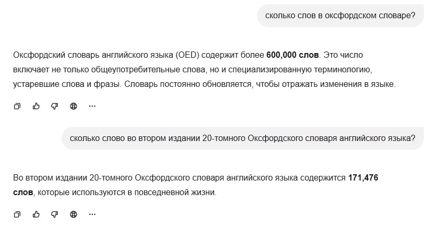This screenshot has width=429, height=231.
Task: Click globe icon under second answer
Action: click(73, 214)
